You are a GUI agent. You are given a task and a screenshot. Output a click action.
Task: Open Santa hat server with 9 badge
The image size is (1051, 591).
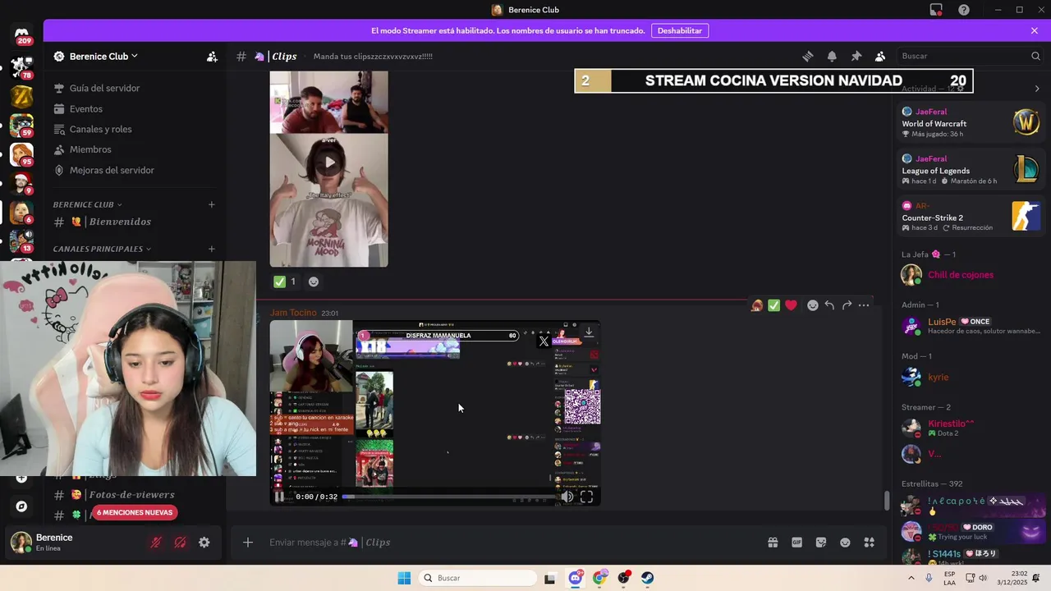pos(21,183)
